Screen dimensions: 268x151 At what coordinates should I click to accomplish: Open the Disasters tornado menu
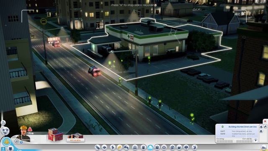point(194,147)
